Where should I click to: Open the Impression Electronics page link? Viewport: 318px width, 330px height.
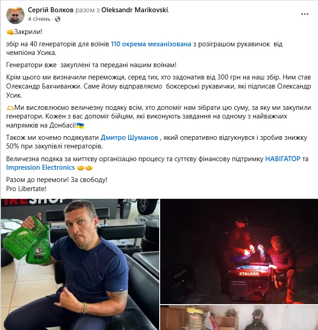pyautogui.click(x=40, y=167)
